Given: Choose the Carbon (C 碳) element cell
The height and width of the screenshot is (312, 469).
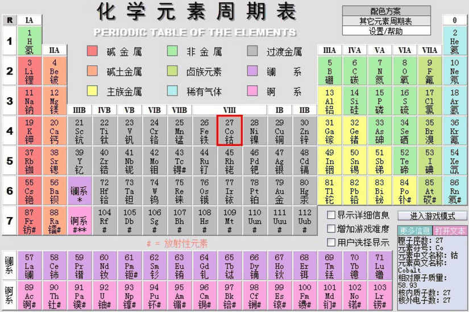Looking at the screenshot, I should coord(354,71).
